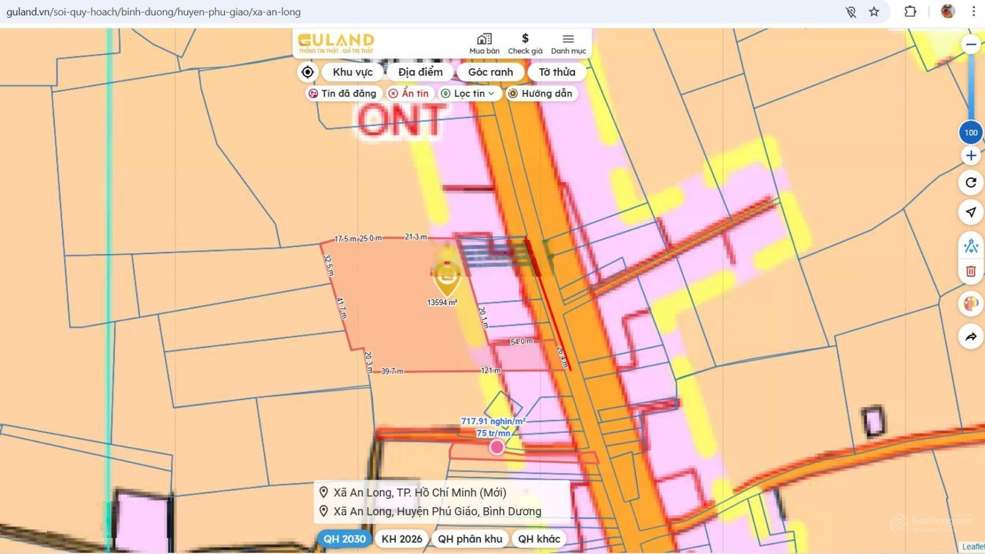Image resolution: width=985 pixels, height=554 pixels.
Task: Click the opacity slider handle showing 100
Action: (x=971, y=133)
